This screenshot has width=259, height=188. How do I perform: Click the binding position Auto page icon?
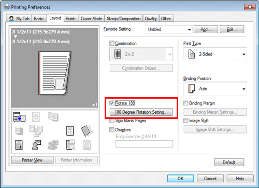(x=192, y=89)
